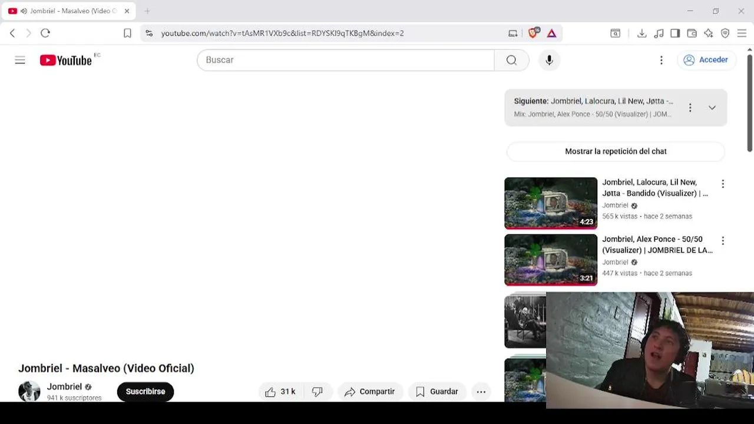754x424 pixels.
Task: Click the video title Jombriel - Masalveo (Video Oficial)
Action: pos(106,368)
